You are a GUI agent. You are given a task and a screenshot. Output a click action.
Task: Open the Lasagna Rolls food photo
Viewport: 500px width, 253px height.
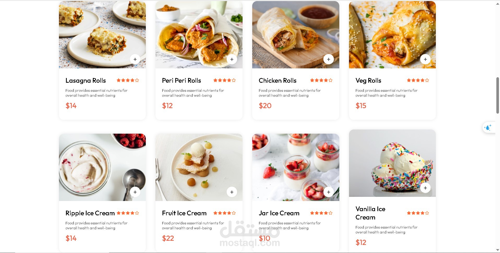[x=102, y=35]
